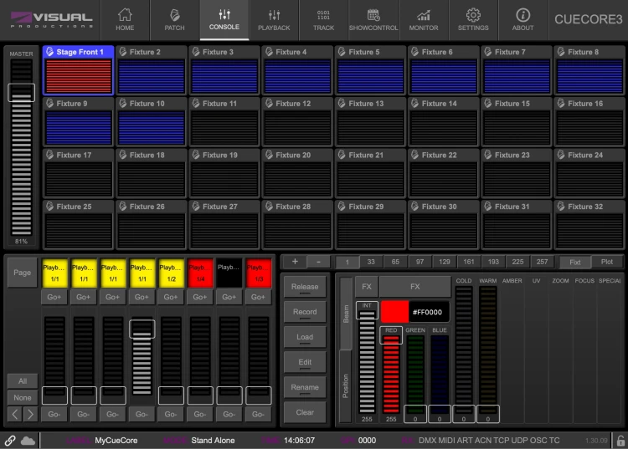Click the Record button
Screen dimensions: 628x449
(305, 312)
